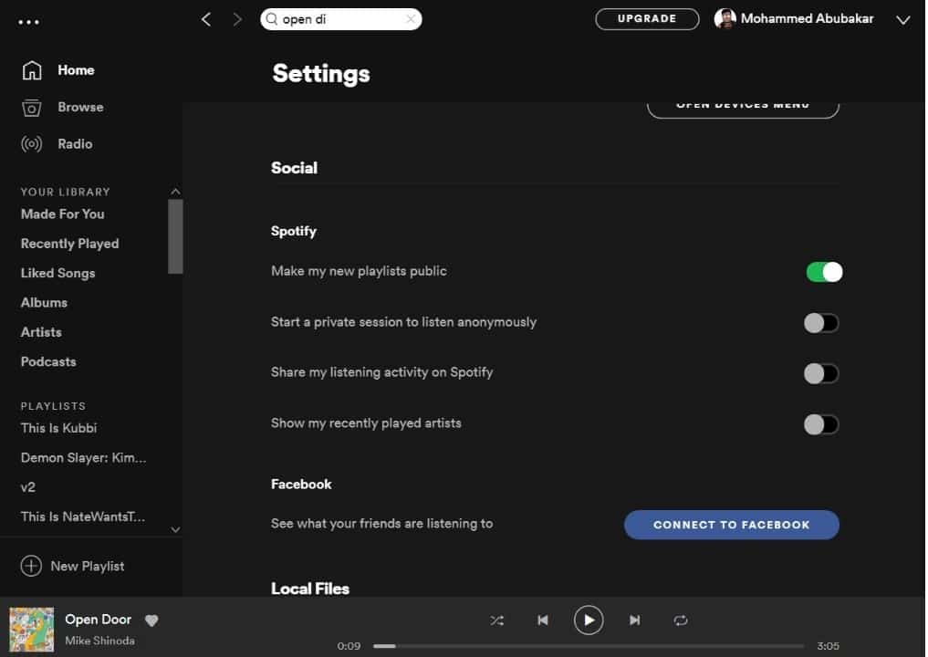Clear the search box with X icon
This screenshot has height=657, width=928.
tap(411, 19)
